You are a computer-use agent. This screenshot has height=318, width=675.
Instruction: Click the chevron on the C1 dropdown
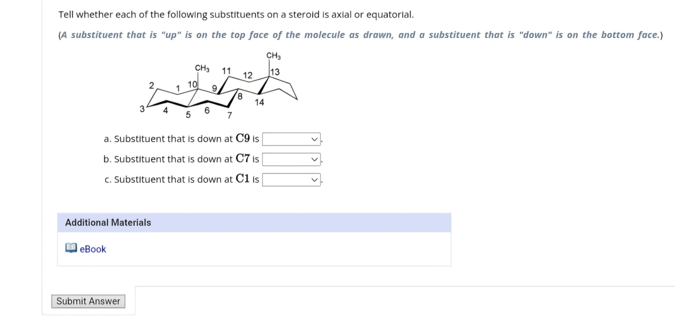pyautogui.click(x=314, y=180)
